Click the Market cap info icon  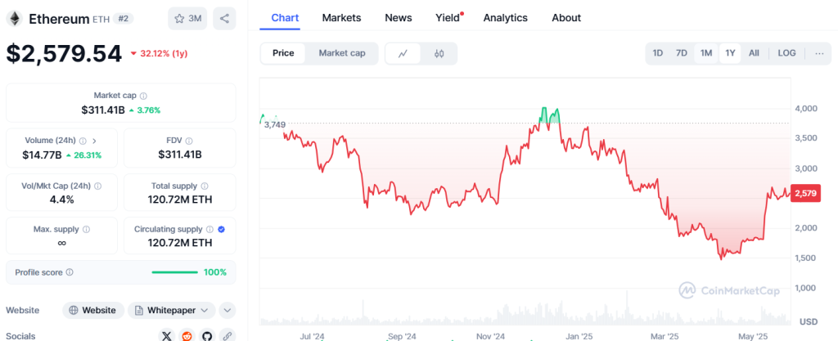[144, 96]
